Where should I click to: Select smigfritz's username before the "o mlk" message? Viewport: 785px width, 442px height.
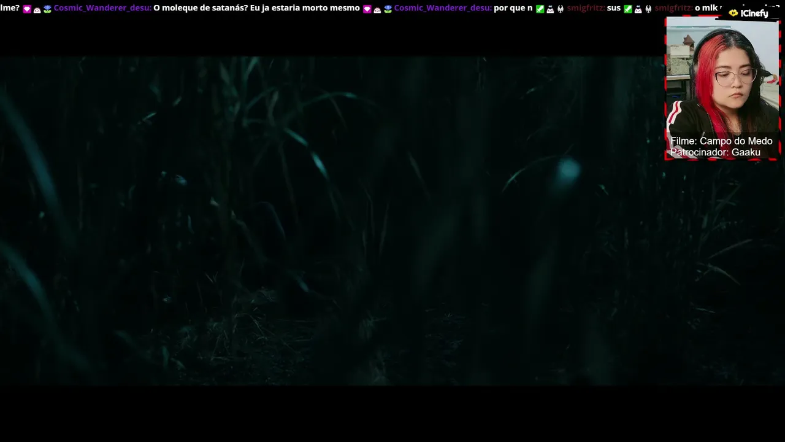(x=673, y=9)
